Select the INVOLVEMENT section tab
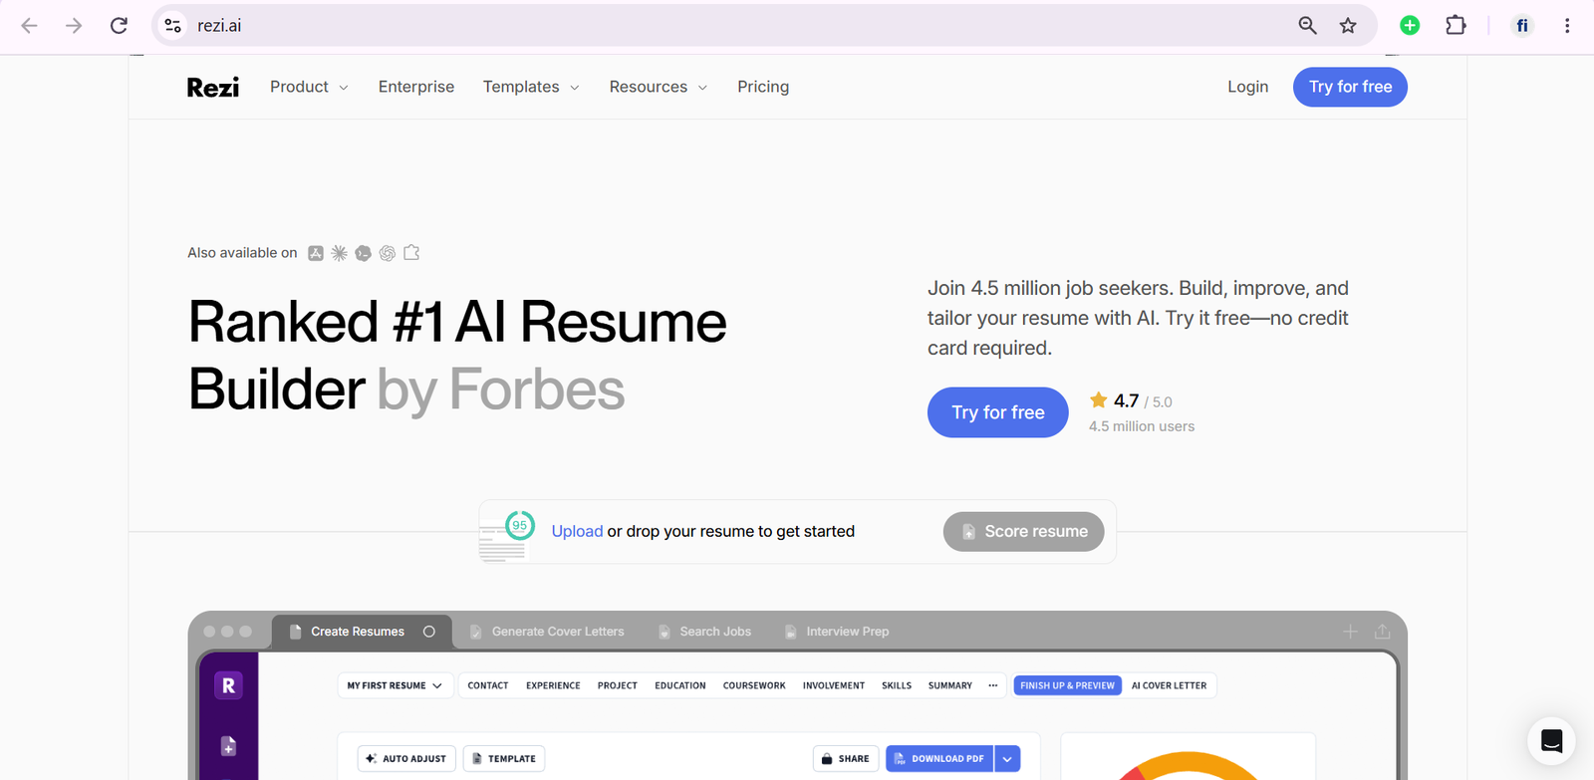The image size is (1594, 780). [834, 685]
